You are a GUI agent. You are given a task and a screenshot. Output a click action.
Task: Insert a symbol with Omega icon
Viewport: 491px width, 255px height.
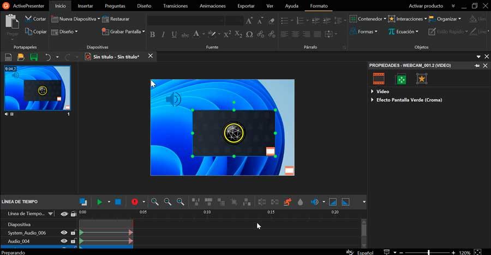[x=249, y=34]
